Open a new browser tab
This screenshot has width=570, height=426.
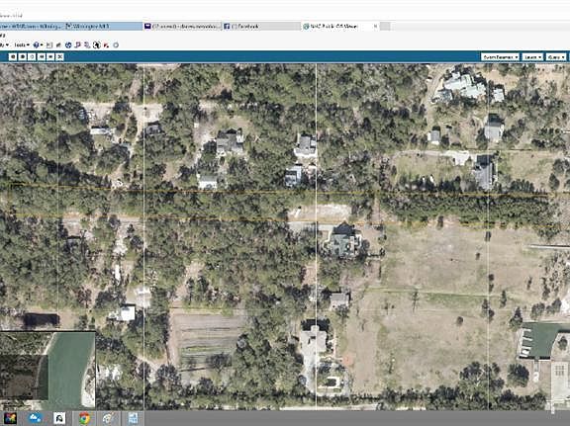pyautogui.click(x=385, y=26)
